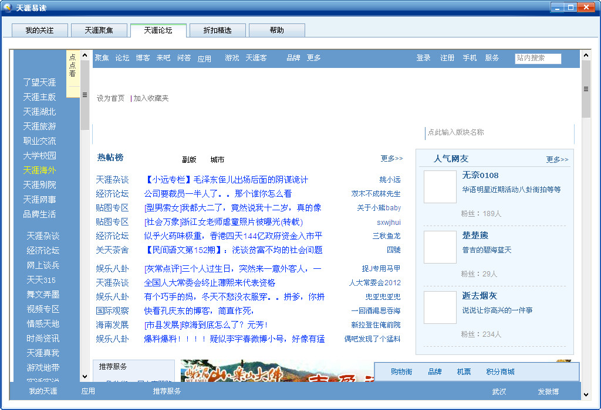
Task: Open 大学校园 in the sidebar
Action: pyautogui.click(x=39, y=156)
